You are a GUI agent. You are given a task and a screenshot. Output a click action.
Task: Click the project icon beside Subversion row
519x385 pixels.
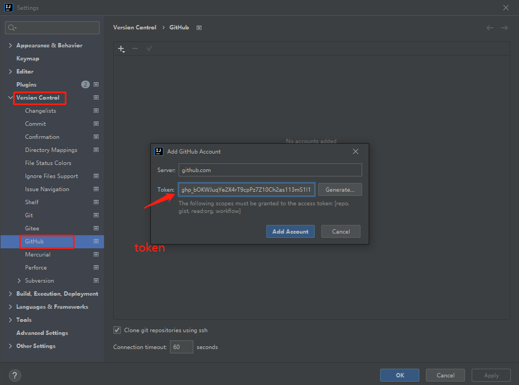[96, 281]
